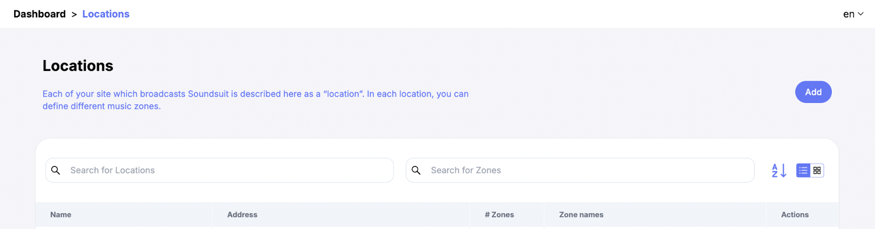Click the Name column header

pyautogui.click(x=61, y=215)
